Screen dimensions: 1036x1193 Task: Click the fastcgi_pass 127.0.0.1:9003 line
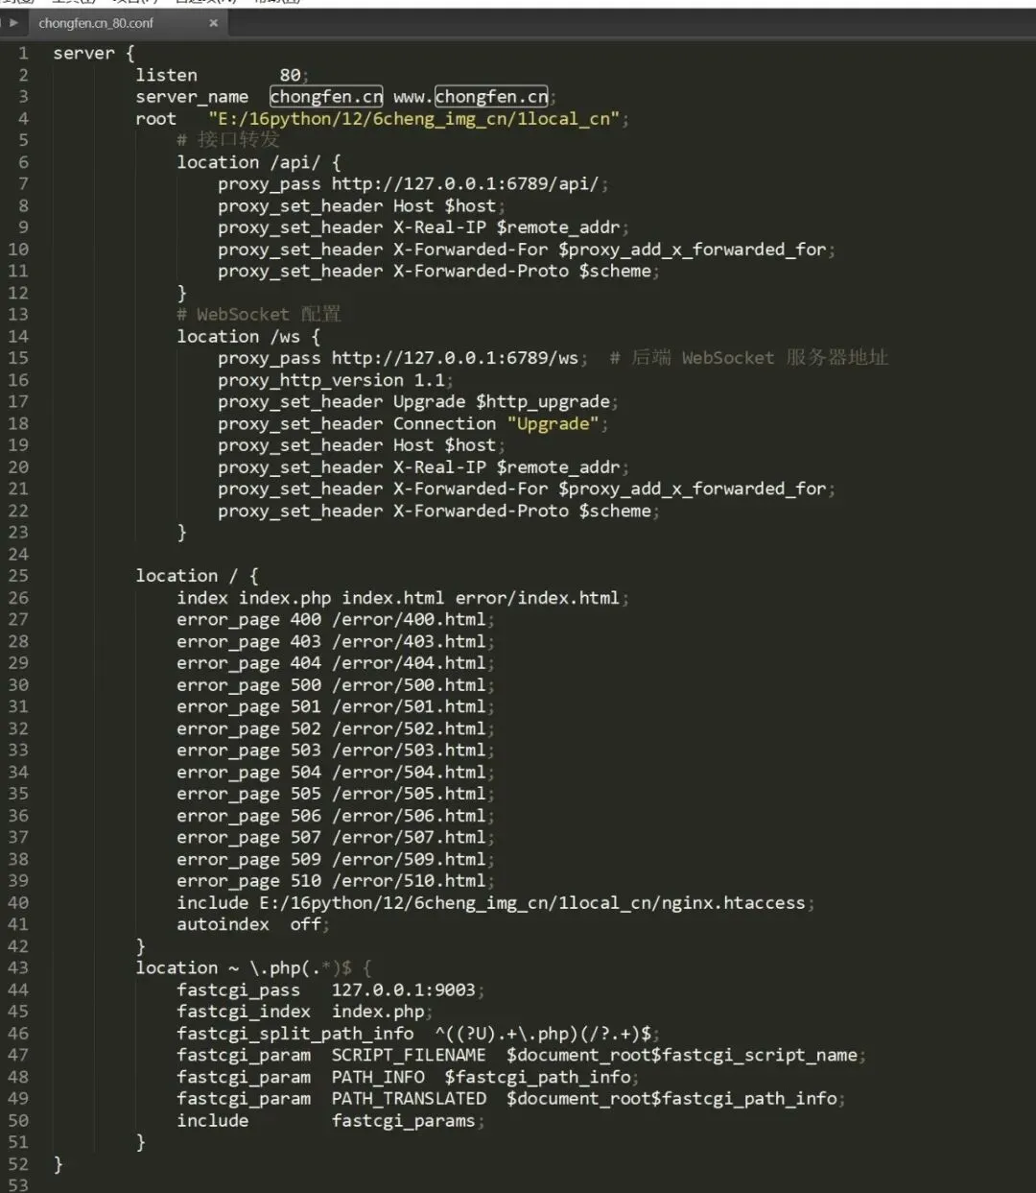click(326, 990)
